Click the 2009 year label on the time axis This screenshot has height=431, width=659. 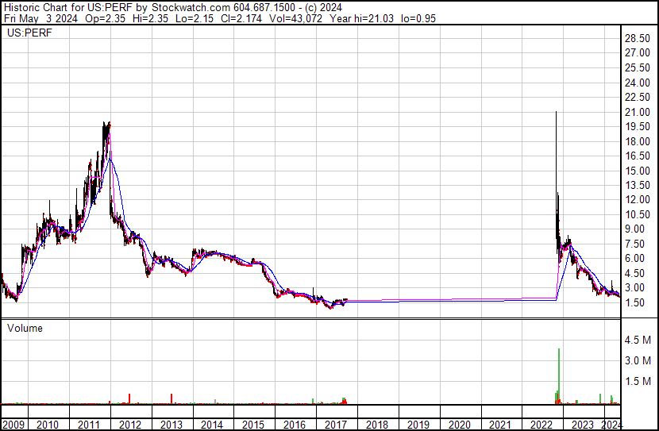pyautogui.click(x=13, y=425)
